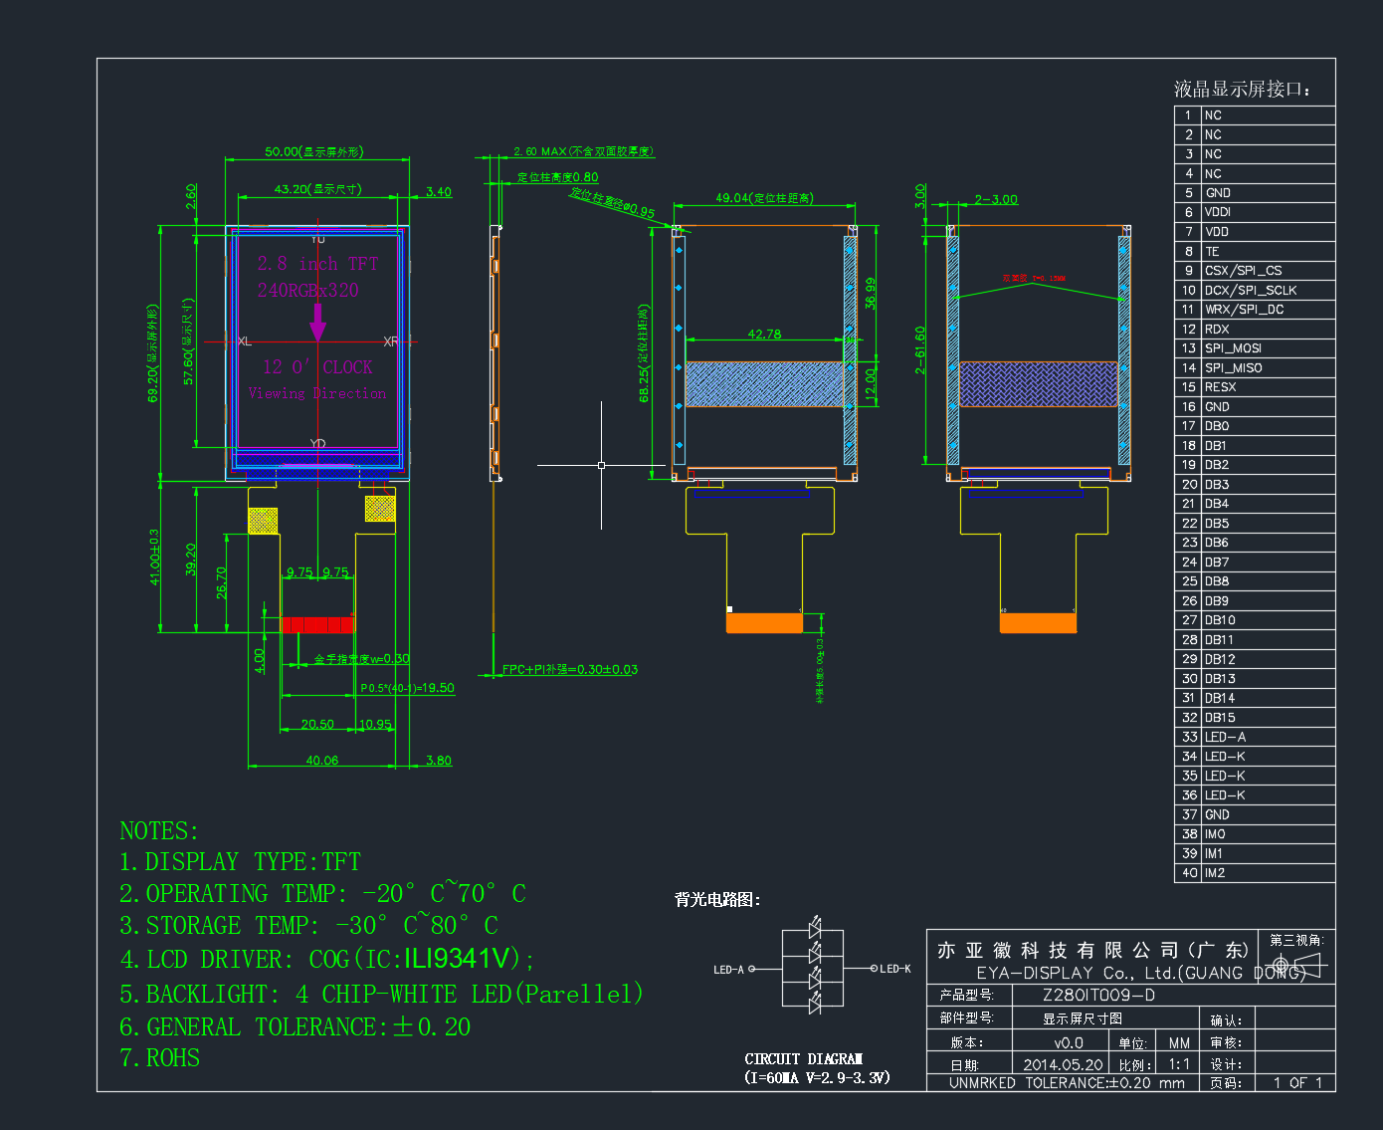Viewport: 1383px width, 1130px height.
Task: Select the GENERAL TOLERANCE note
Action: point(295,1026)
